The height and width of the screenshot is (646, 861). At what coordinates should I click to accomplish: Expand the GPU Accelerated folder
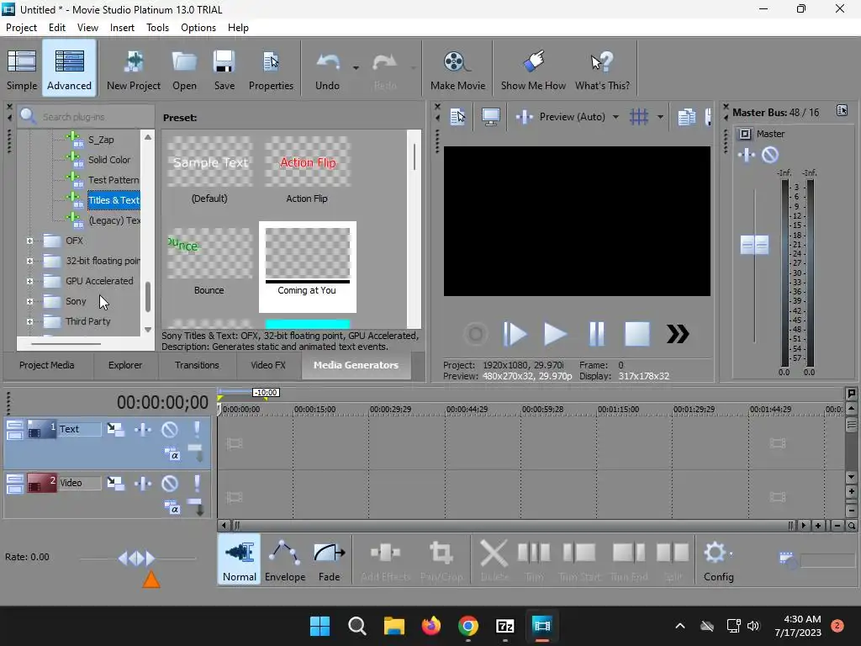(x=29, y=281)
